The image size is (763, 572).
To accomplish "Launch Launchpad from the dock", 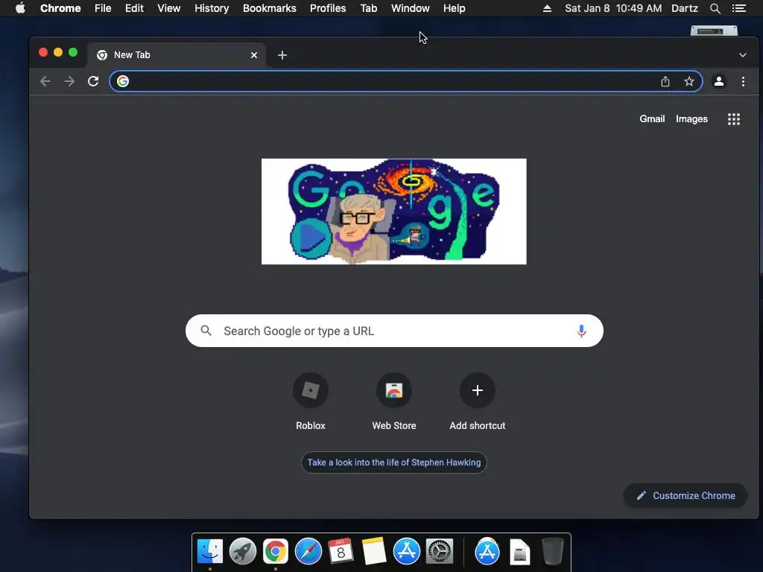I will click(243, 552).
